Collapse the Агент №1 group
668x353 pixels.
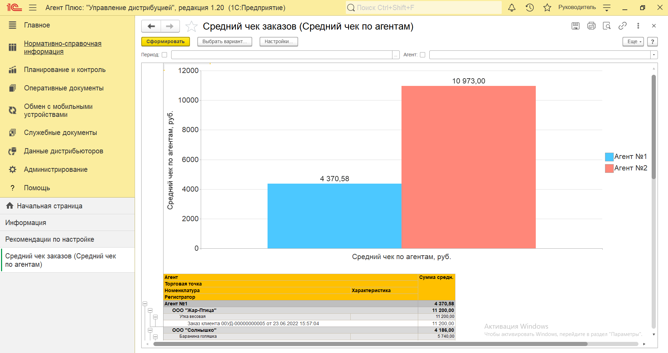click(145, 304)
